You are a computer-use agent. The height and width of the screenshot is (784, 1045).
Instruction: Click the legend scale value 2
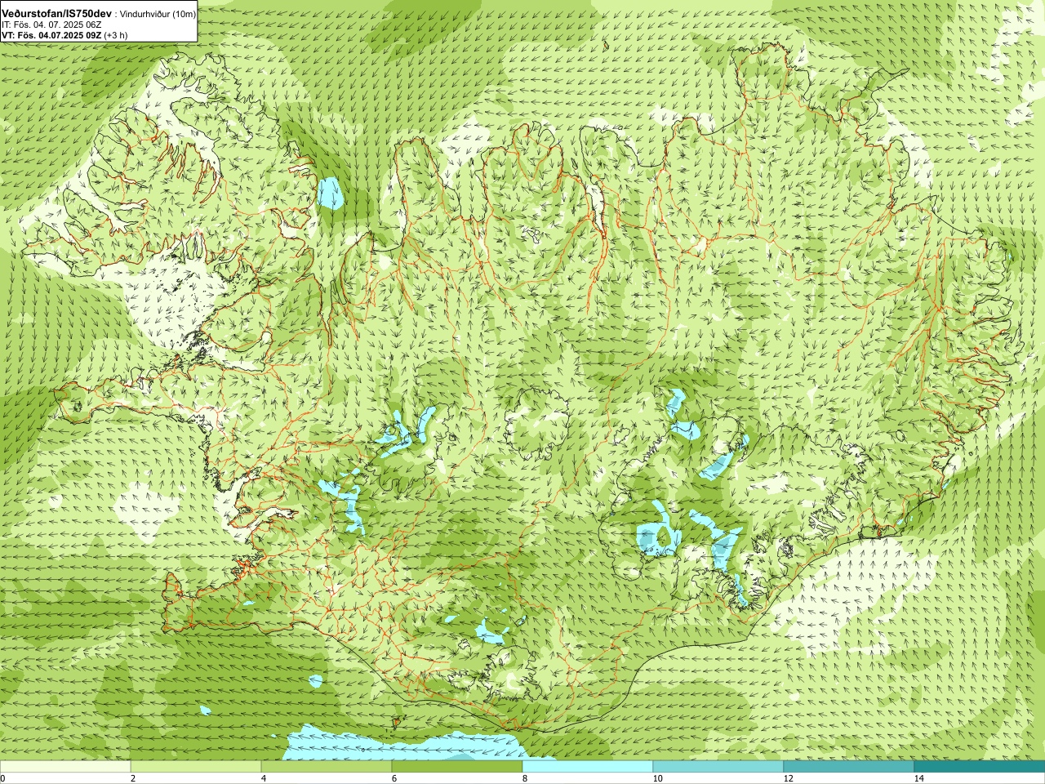pyautogui.click(x=133, y=778)
